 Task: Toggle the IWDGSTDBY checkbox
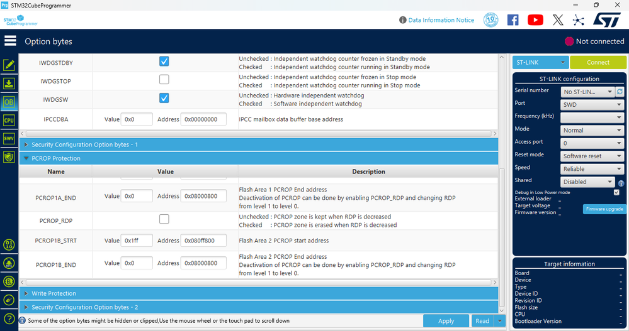point(164,61)
